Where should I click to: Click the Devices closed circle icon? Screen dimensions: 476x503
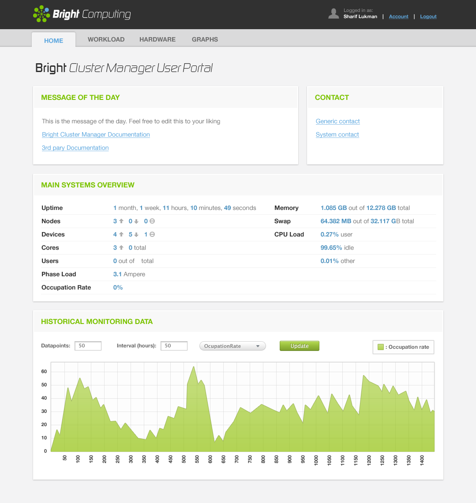tap(152, 235)
